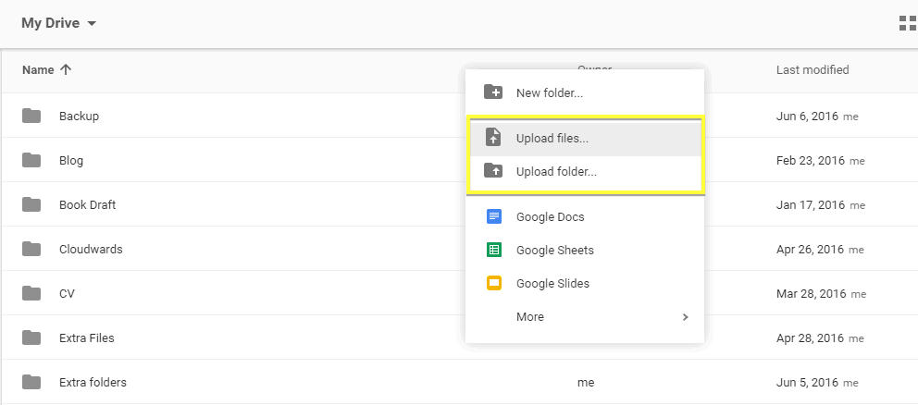Click the green Google Sheets icon
This screenshot has width=918, height=405.
494,251
